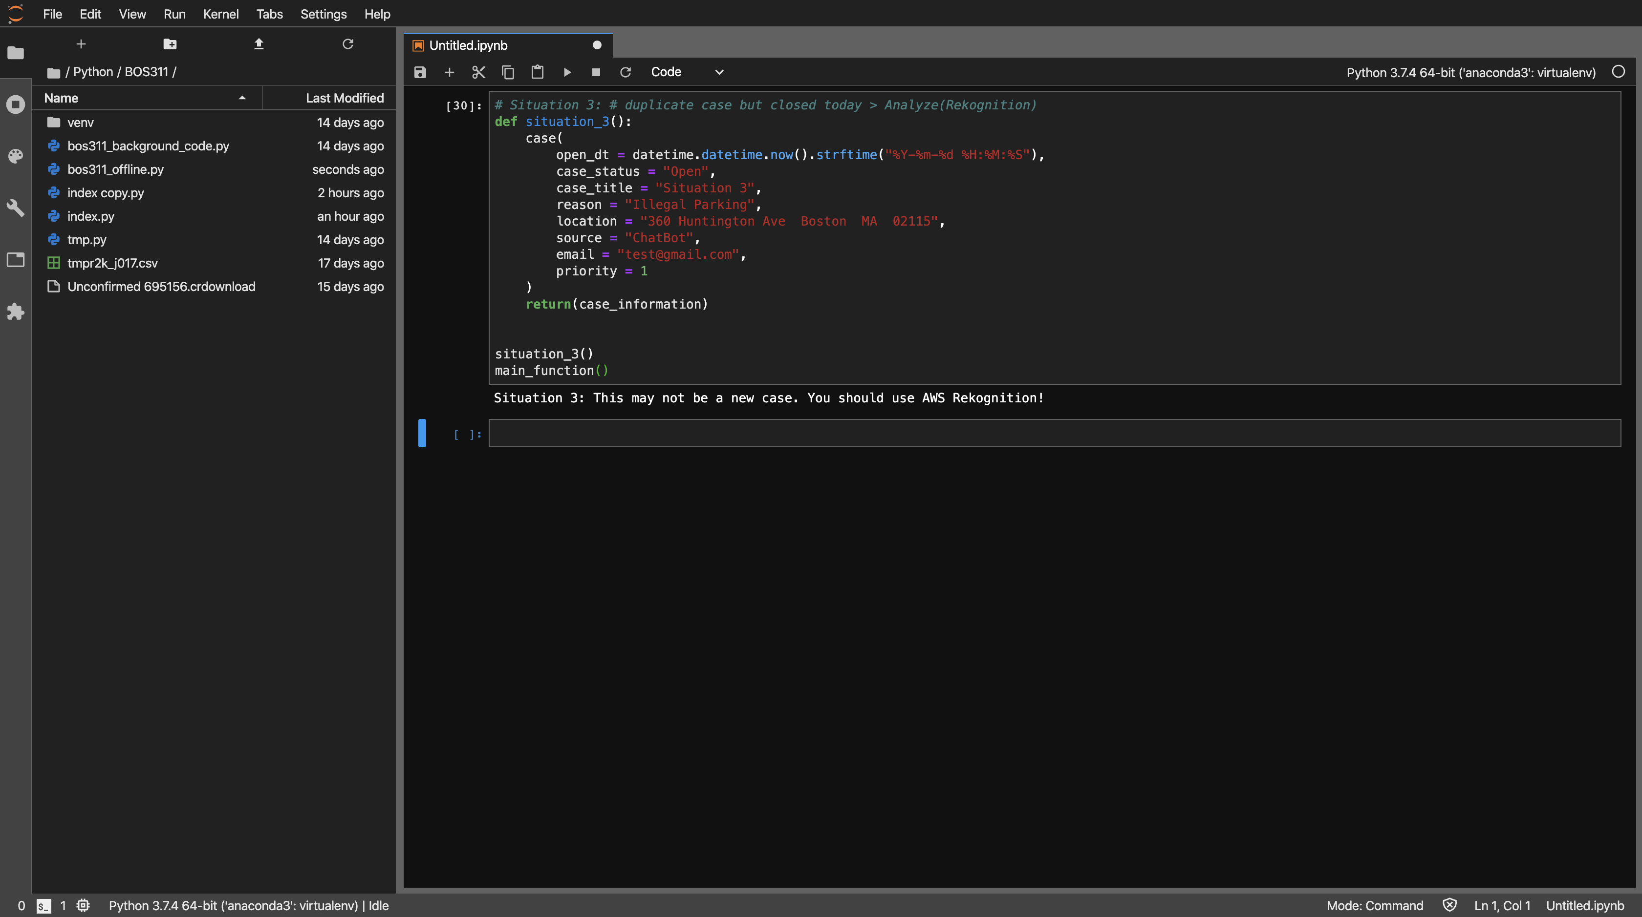Toggle the kernel status circle indicator
The image size is (1642, 917).
(1618, 72)
